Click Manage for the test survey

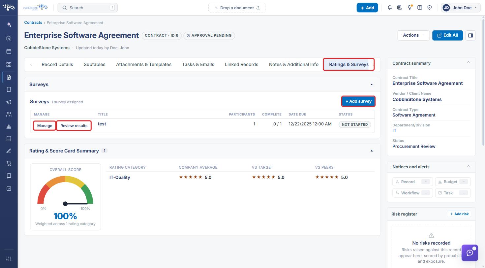[x=45, y=126]
